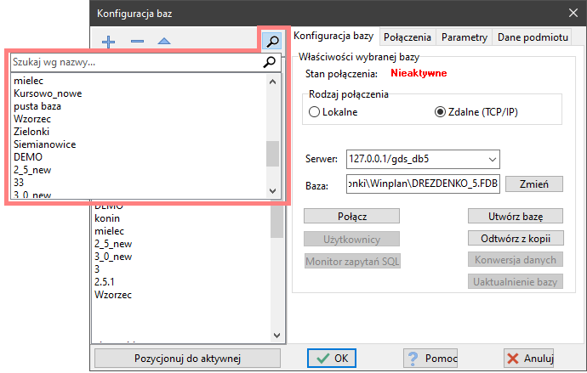Screen dimensions: 587x373
Task: Switch to the Połączenia tab
Action: [408, 37]
